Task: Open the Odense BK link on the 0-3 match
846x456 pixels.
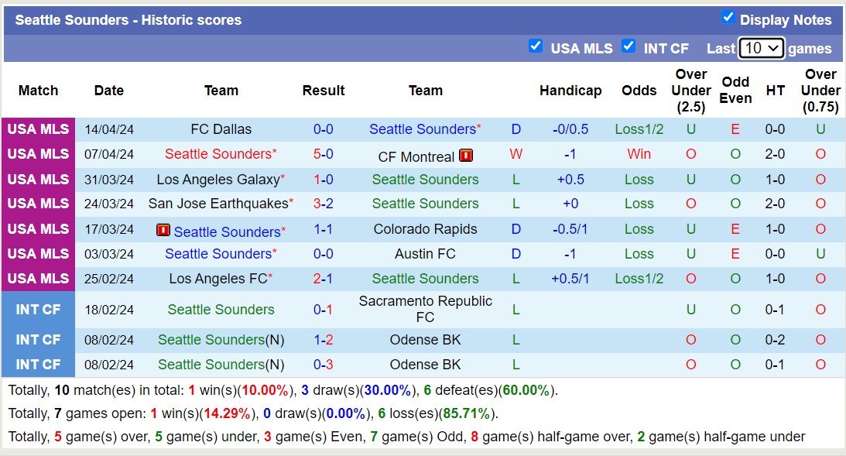Action: coord(425,365)
